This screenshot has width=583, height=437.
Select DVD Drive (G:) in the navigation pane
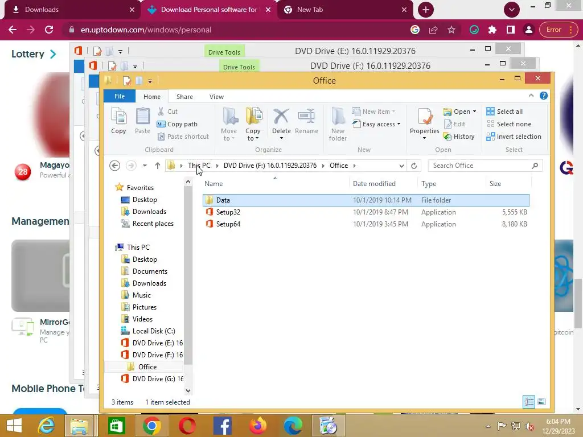tap(153, 378)
